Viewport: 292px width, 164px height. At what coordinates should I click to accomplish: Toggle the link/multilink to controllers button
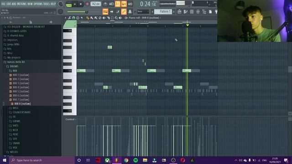[x=124, y=12]
